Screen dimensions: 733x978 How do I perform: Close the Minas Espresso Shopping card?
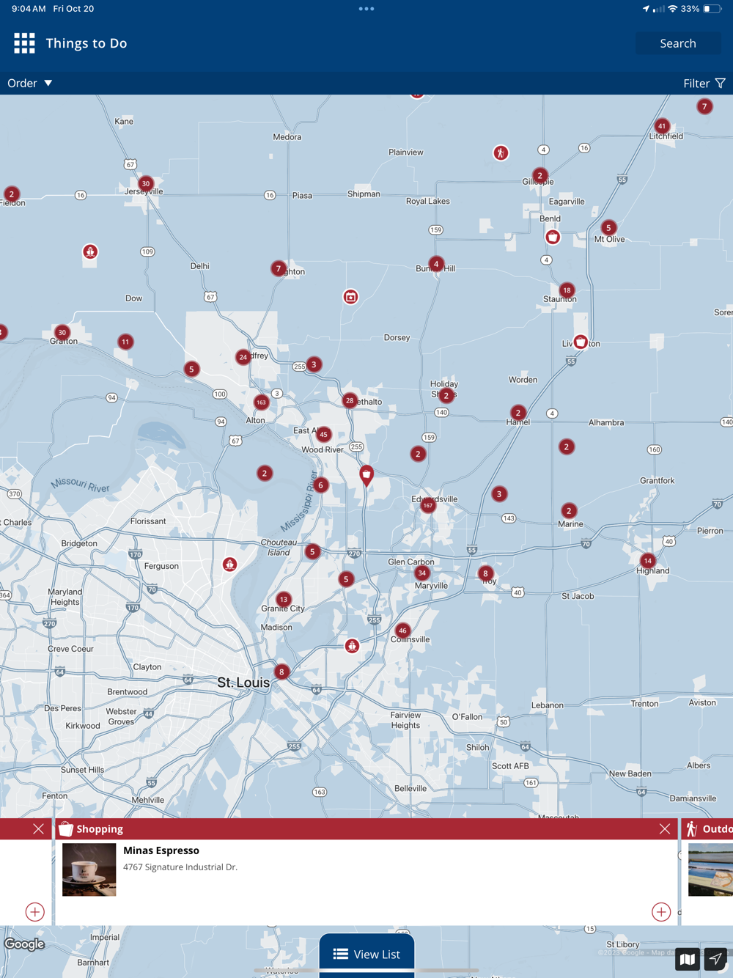[x=665, y=829]
